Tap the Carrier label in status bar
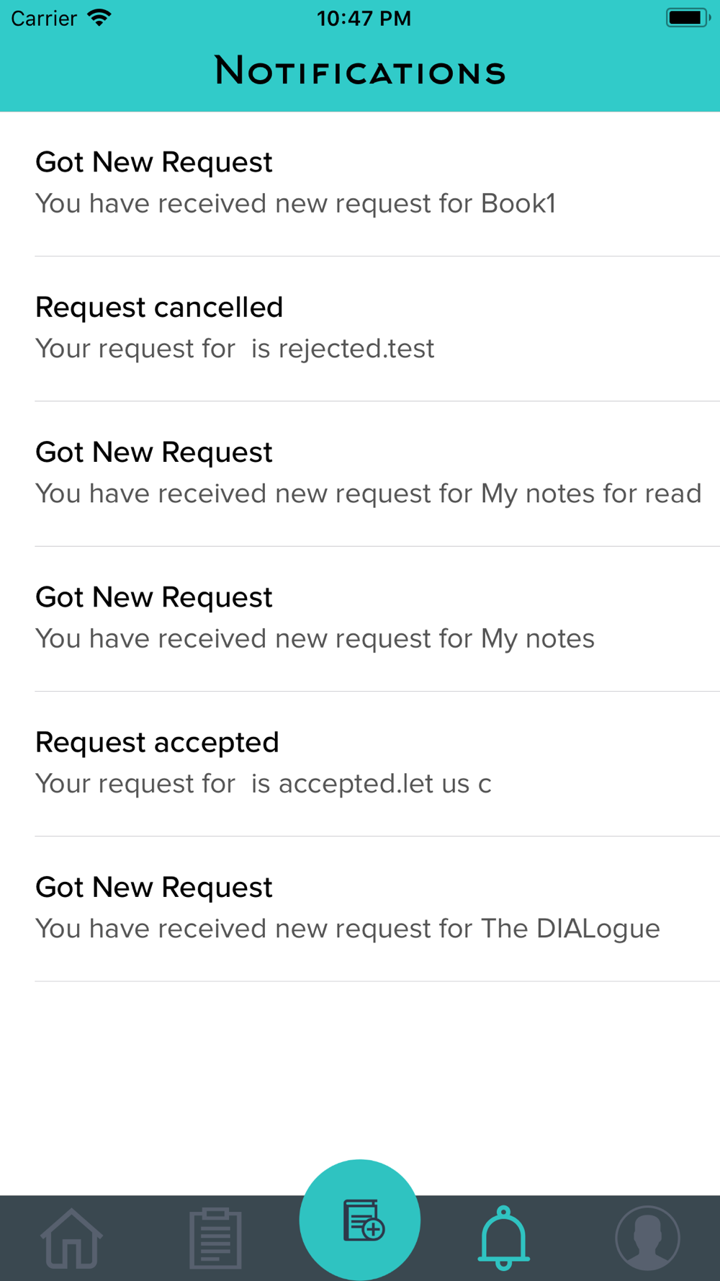This screenshot has width=720, height=1281. tap(44, 18)
